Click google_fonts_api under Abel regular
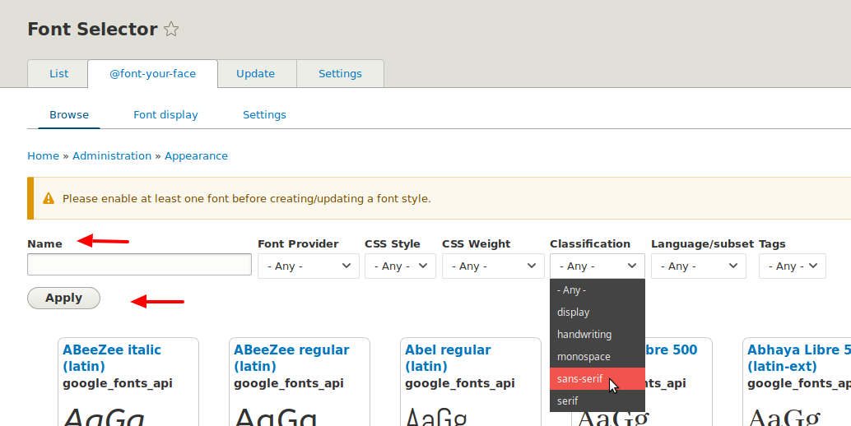Screen dimensions: 851x426 tap(460, 384)
